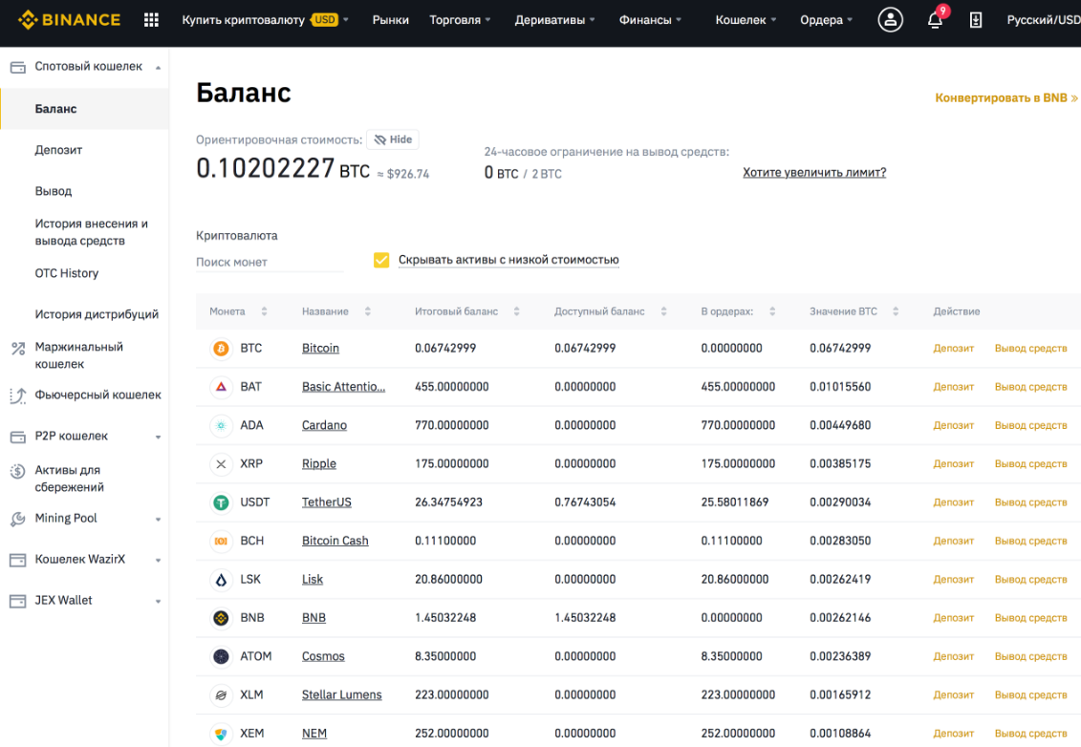Open the Финансы dropdown menu
Viewport: 1081px width, 747px height.
650,20
